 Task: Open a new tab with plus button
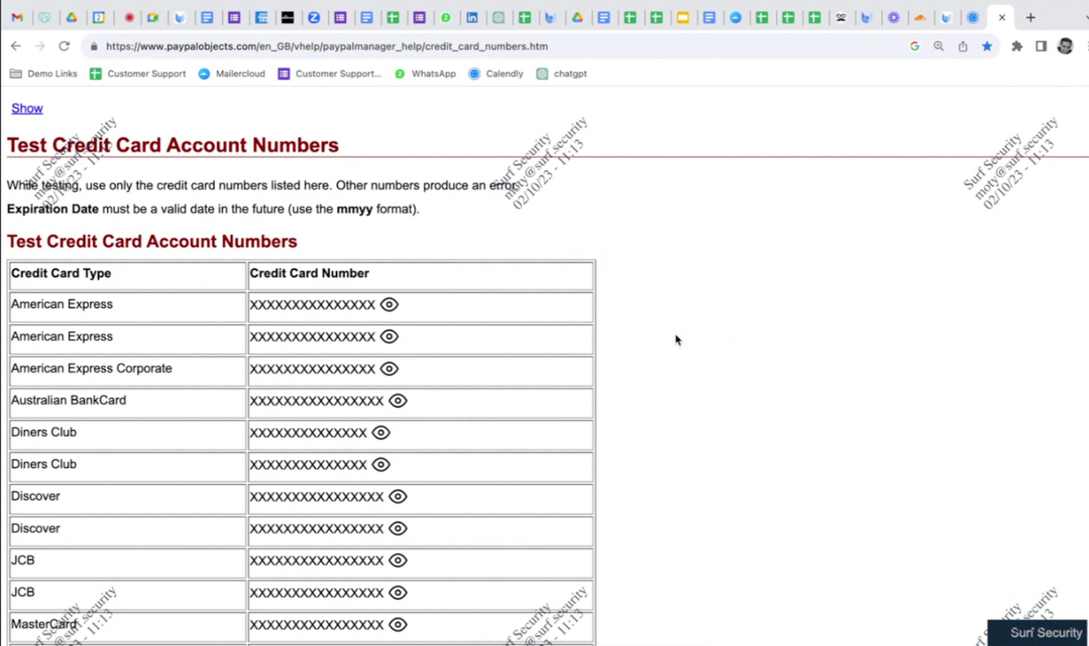[x=1030, y=17]
